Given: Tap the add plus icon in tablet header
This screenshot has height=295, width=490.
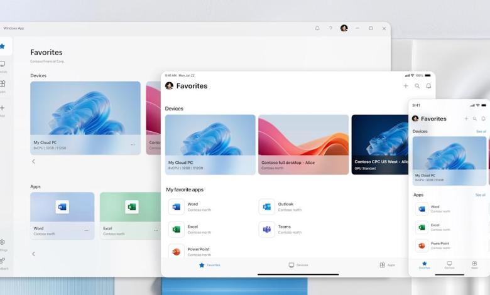Looking at the screenshot, I should [x=406, y=86].
